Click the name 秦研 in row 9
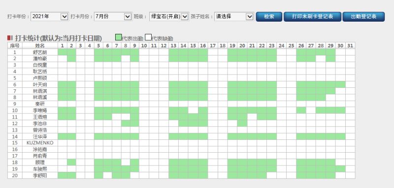 tap(40, 104)
